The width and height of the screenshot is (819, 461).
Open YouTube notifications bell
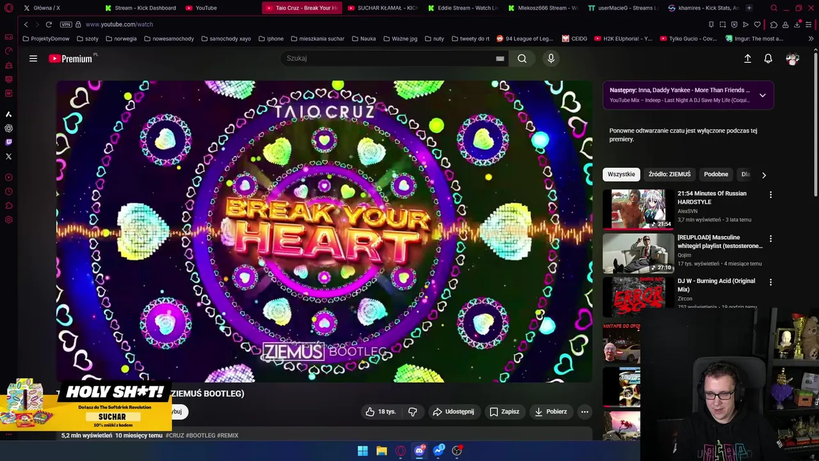coord(768,58)
